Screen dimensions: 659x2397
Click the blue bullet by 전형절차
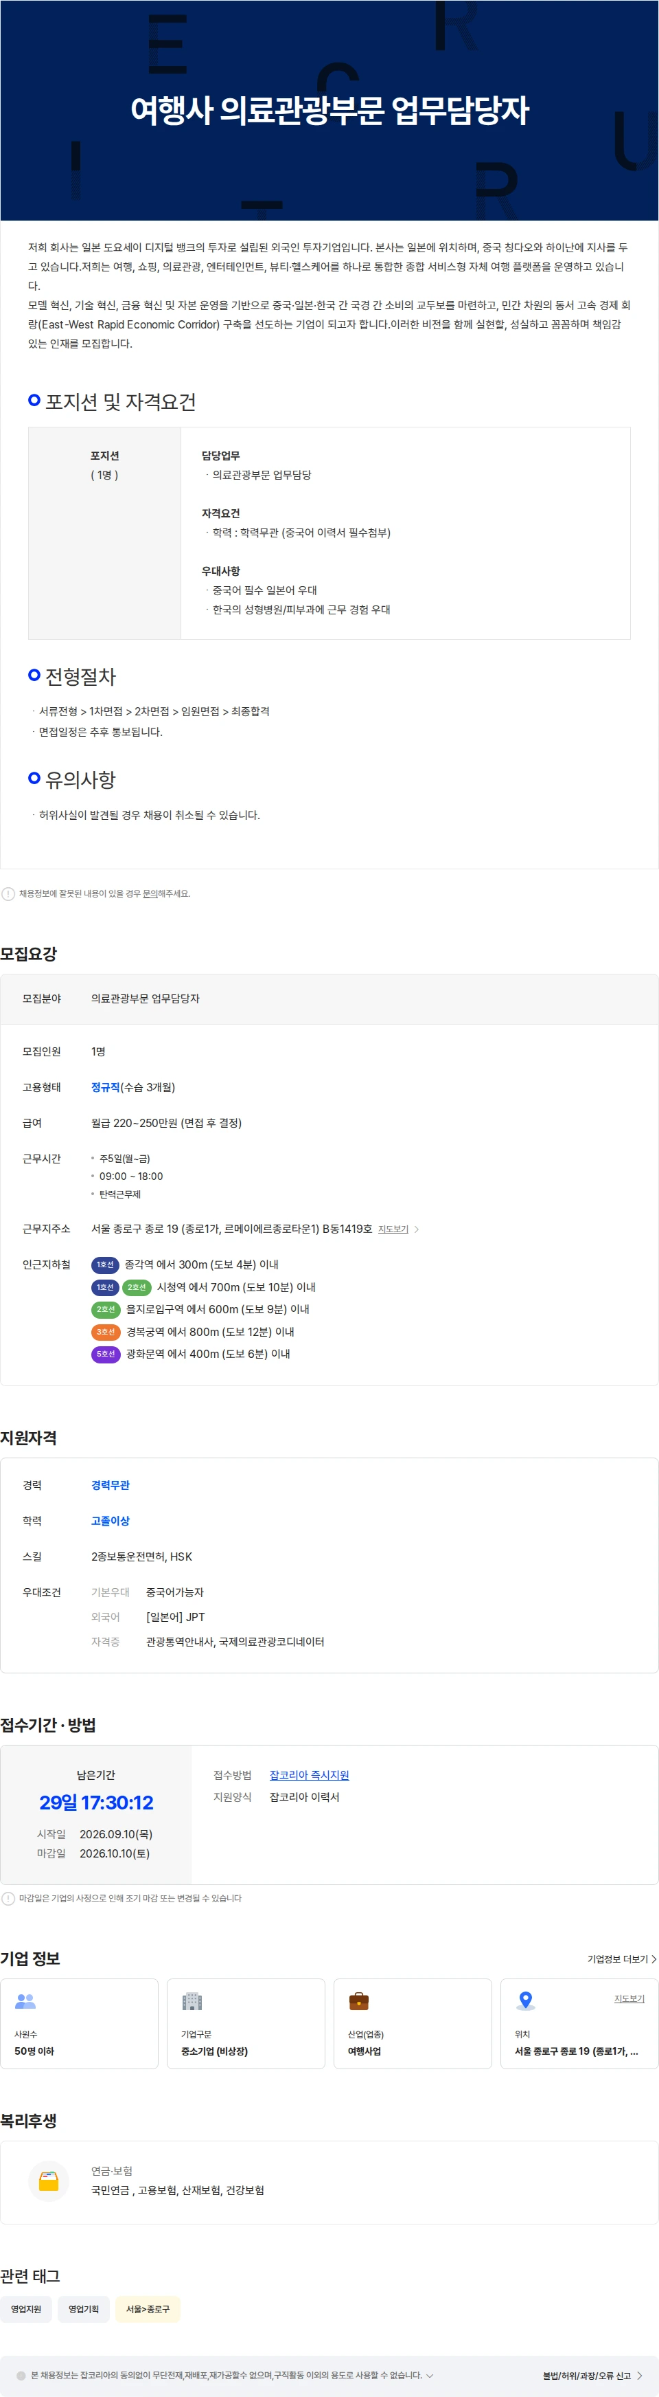[x=34, y=675]
